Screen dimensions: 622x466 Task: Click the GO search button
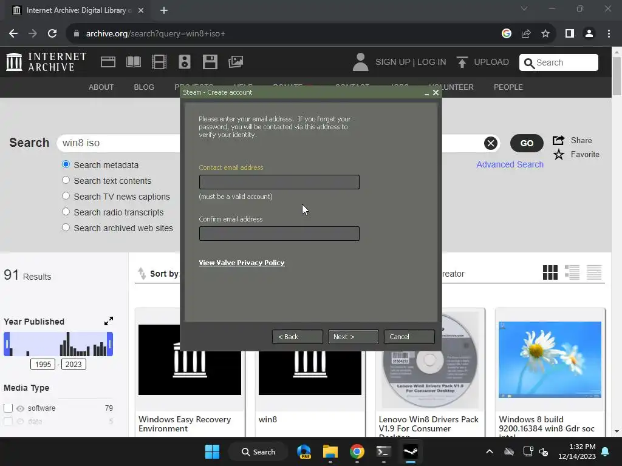tap(527, 143)
